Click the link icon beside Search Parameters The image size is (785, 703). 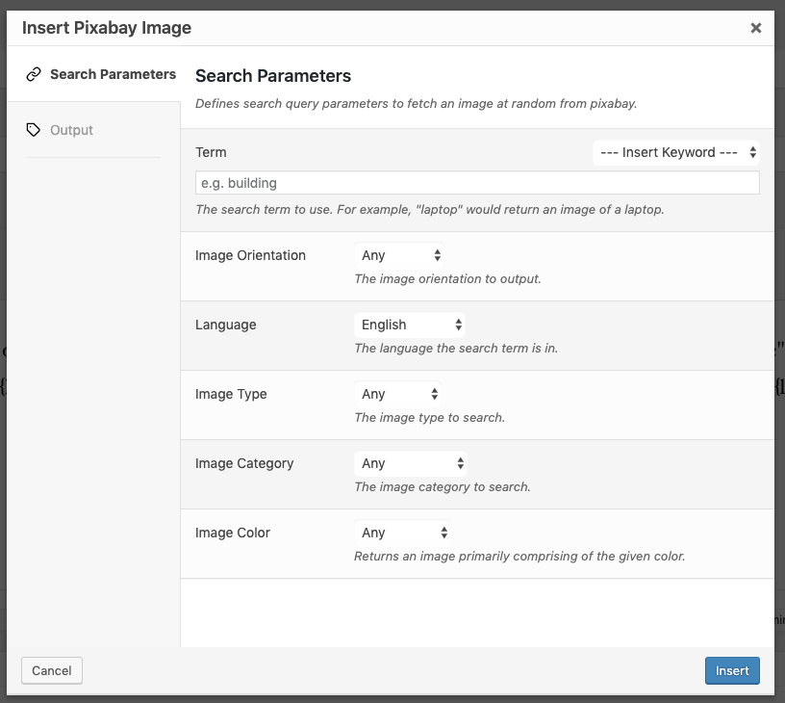point(34,74)
